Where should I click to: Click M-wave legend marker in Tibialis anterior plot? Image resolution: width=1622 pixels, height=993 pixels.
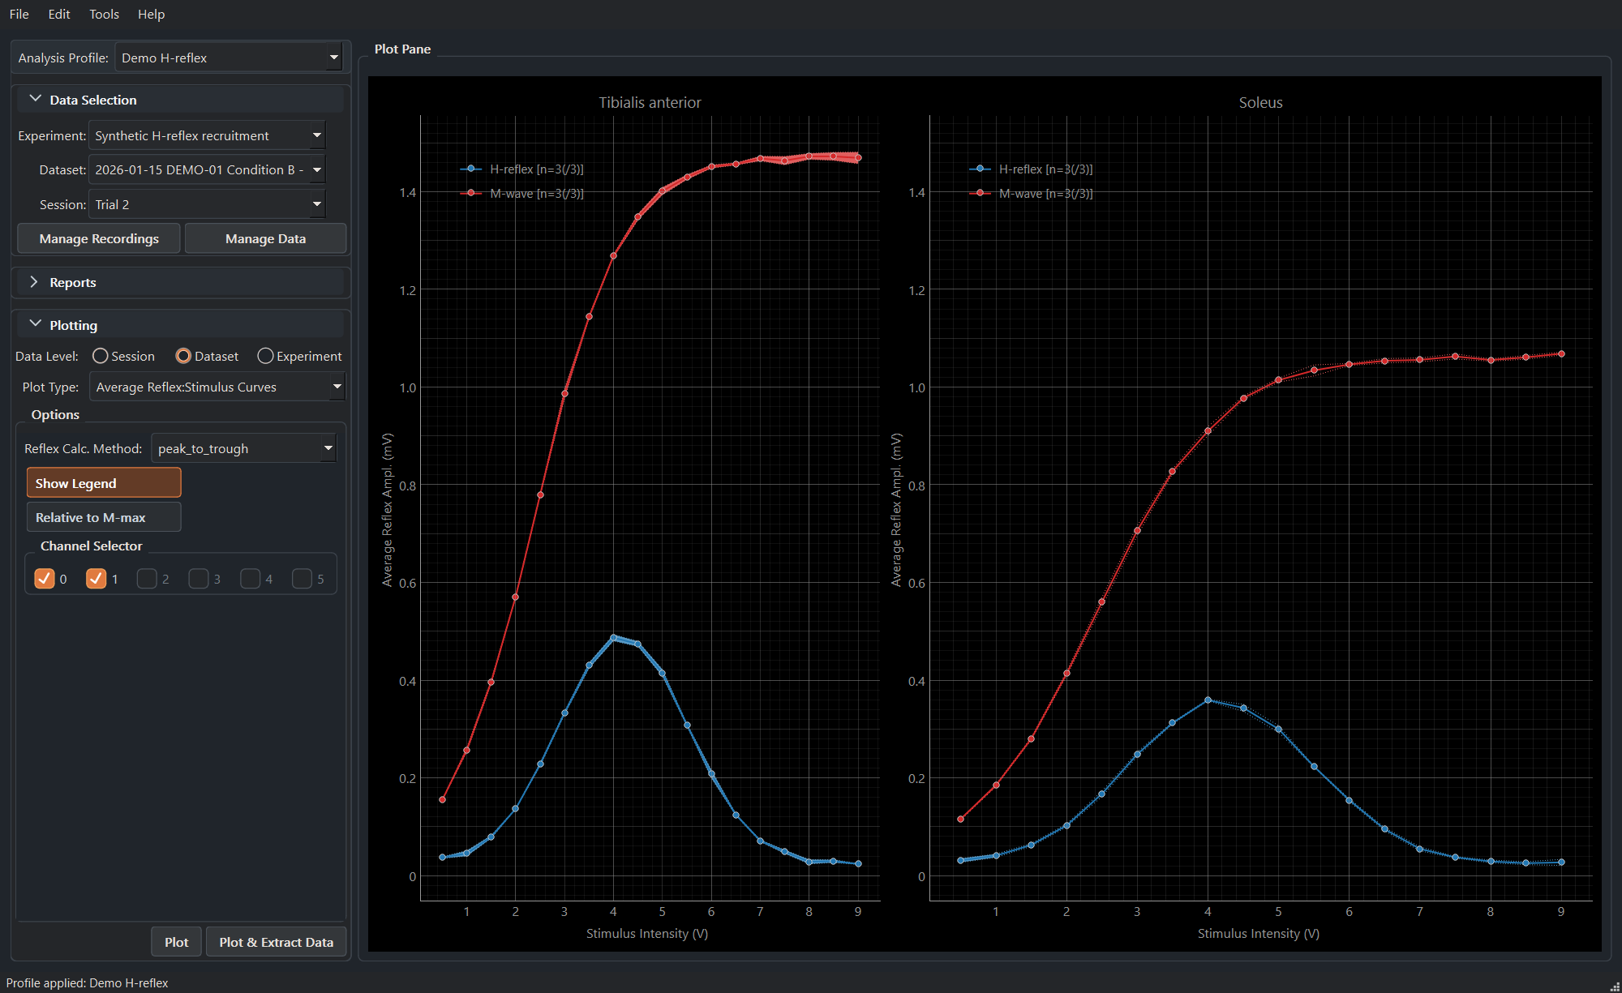pyautogui.click(x=471, y=193)
